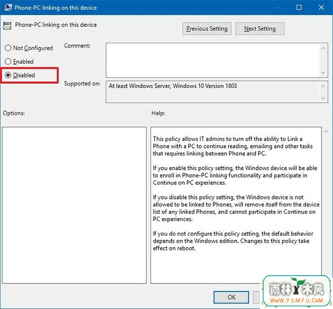The height and width of the screenshot is (309, 333).
Task: Click the Help paragraph 'If you do not configure'
Action: pyautogui.click(x=233, y=241)
